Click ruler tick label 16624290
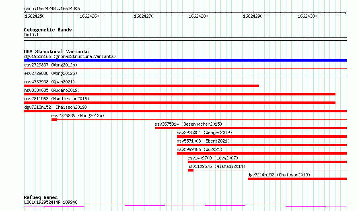 tap(253, 16)
